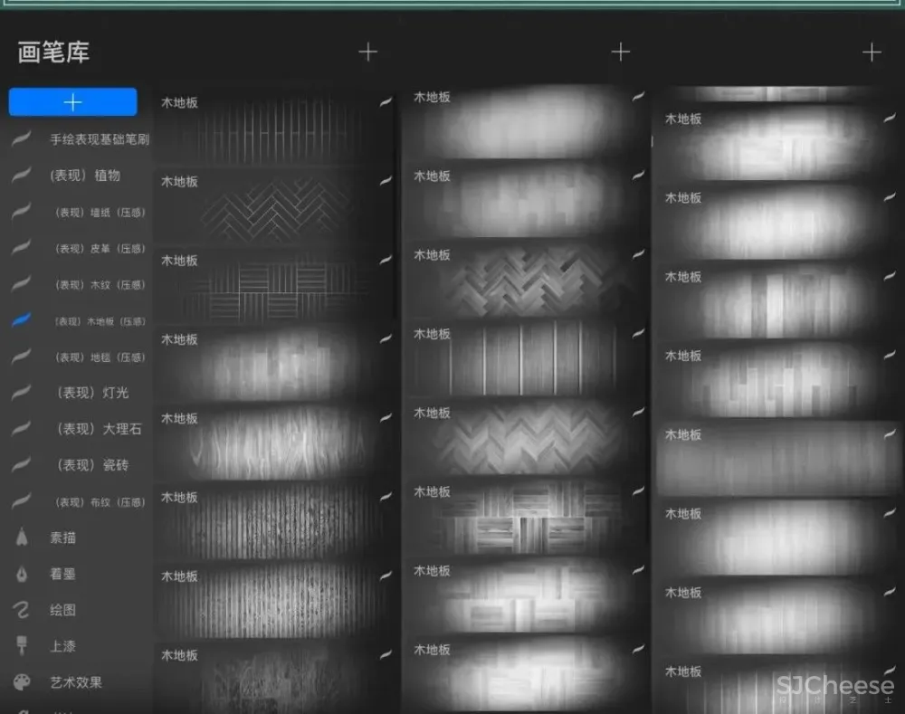The image size is (905, 714).
Task: Click the blue brush icon of the active set
Action: coord(22,320)
